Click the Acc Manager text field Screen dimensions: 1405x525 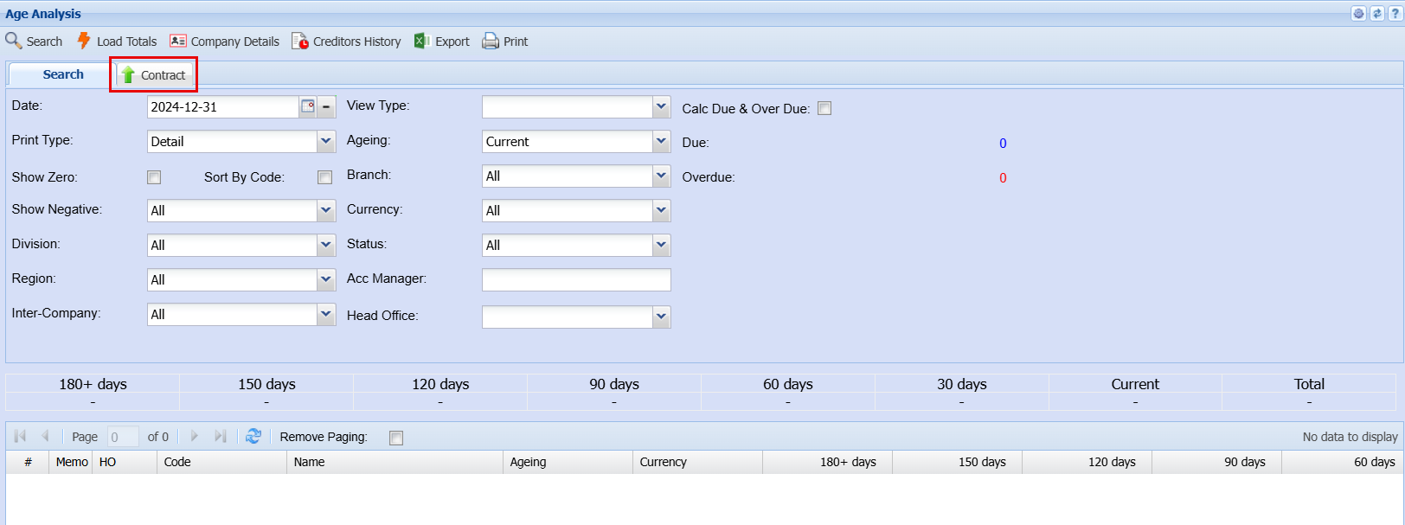[x=575, y=279]
